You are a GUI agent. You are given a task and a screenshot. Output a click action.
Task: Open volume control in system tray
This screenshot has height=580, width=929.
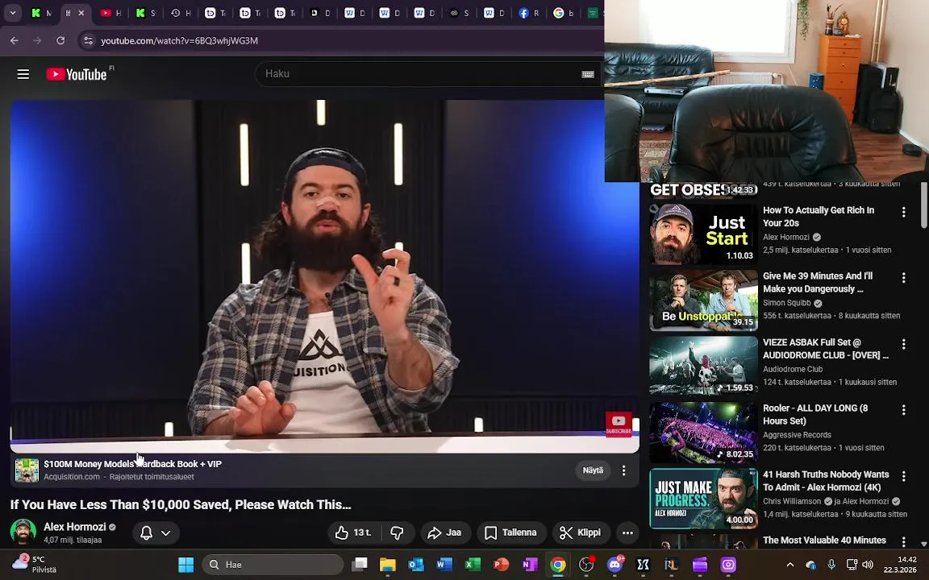pyautogui.click(x=868, y=565)
